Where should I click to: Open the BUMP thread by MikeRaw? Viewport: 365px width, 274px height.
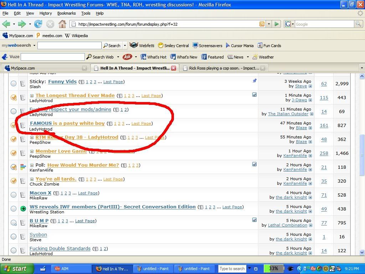(x=39, y=220)
